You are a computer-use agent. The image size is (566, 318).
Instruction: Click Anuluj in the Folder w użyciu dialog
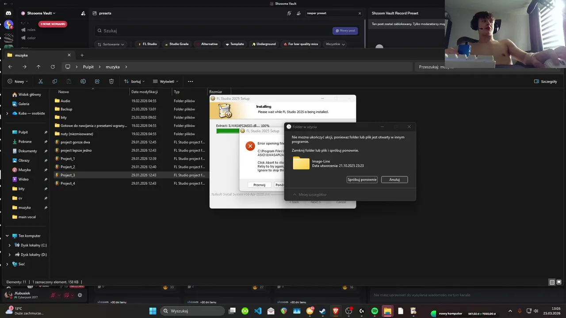click(x=394, y=179)
